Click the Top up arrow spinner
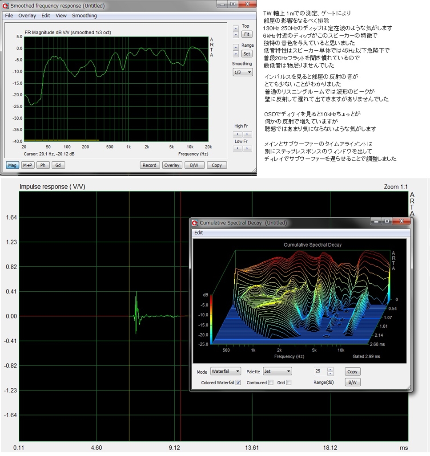430x456 pixels. tap(236, 28)
